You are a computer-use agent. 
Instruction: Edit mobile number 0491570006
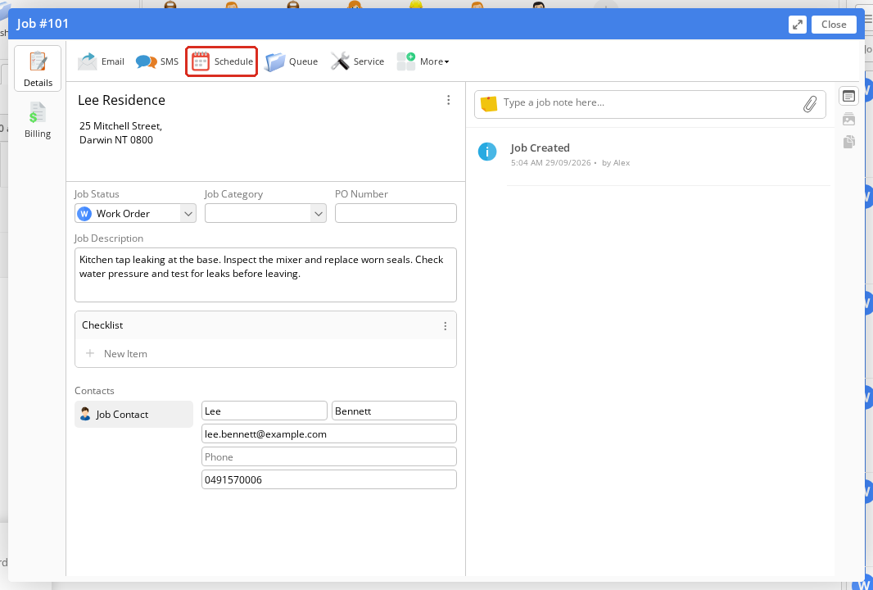pos(329,479)
